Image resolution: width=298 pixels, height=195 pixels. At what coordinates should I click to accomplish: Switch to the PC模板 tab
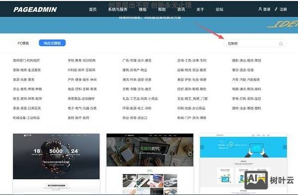click(x=23, y=43)
